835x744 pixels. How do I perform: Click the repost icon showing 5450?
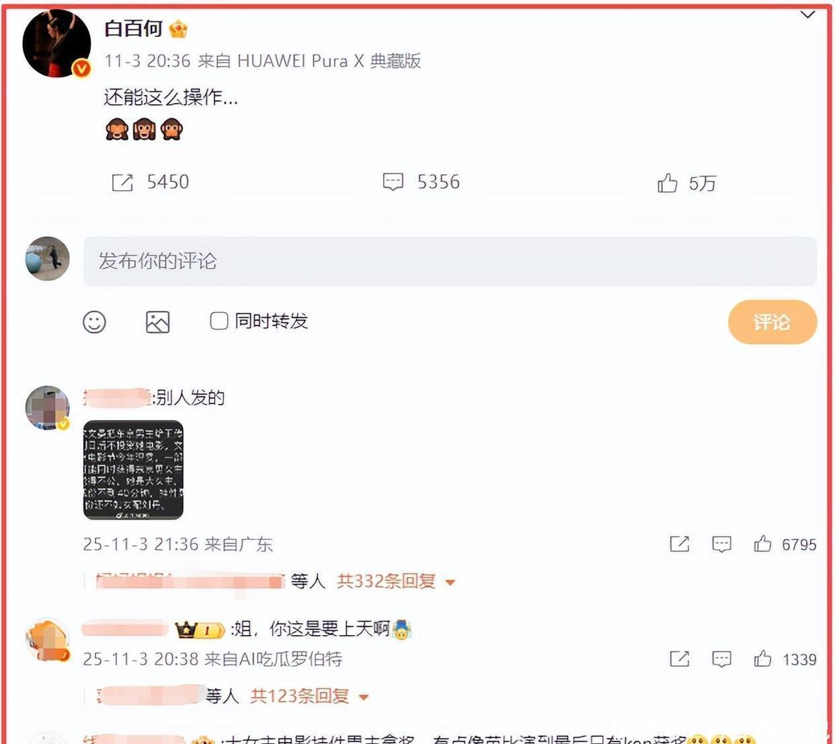pos(122,182)
